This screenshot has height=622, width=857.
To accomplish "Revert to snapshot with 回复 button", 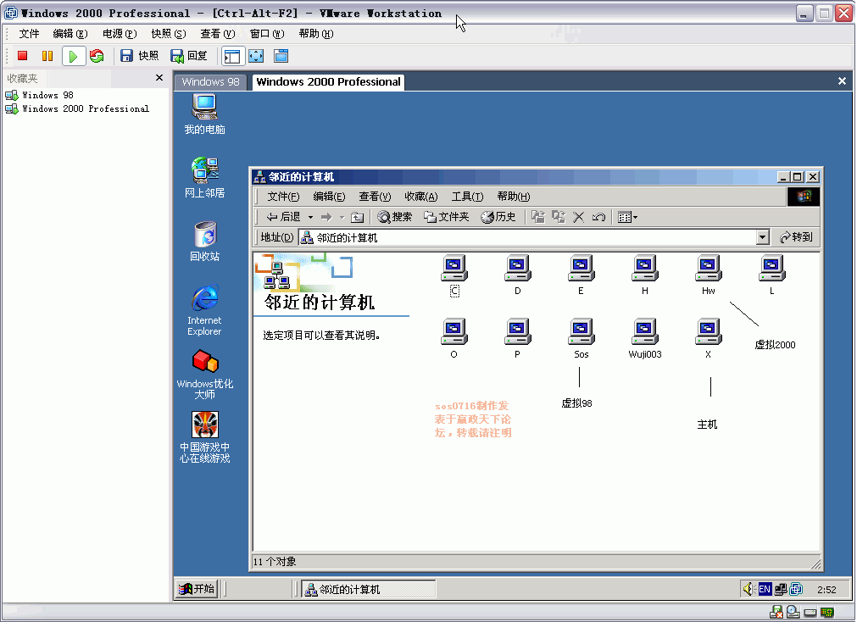I will click(189, 56).
